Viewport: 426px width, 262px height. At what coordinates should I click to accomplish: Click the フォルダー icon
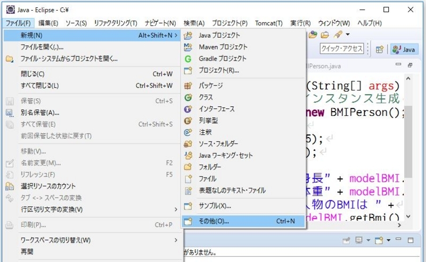[188, 167]
